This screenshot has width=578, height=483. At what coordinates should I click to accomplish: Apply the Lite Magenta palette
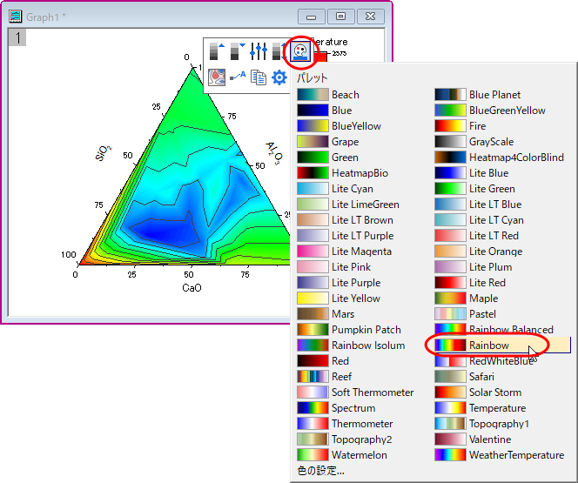tap(345, 252)
